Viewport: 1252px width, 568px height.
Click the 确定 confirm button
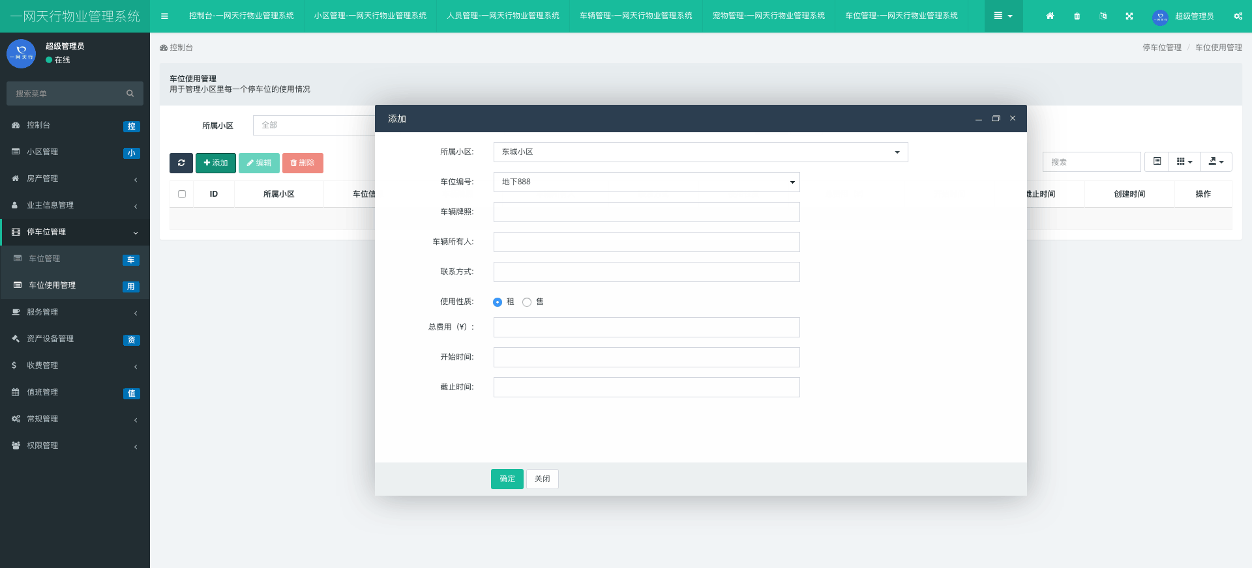pos(507,479)
